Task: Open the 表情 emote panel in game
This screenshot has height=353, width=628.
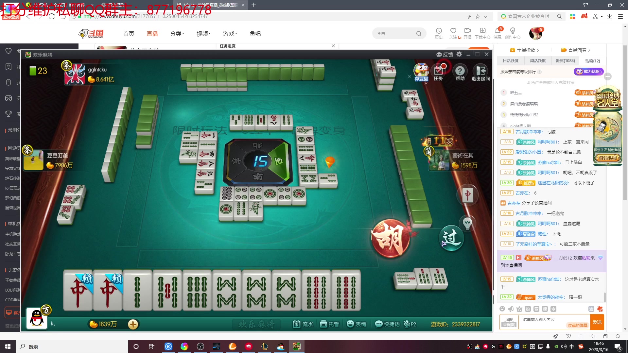Action: (x=356, y=324)
